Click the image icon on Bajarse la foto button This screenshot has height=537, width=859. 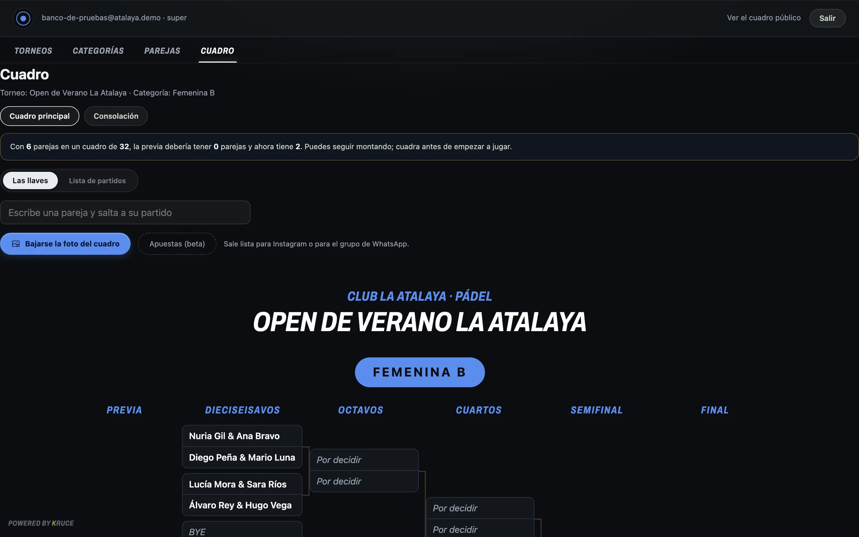tap(16, 244)
